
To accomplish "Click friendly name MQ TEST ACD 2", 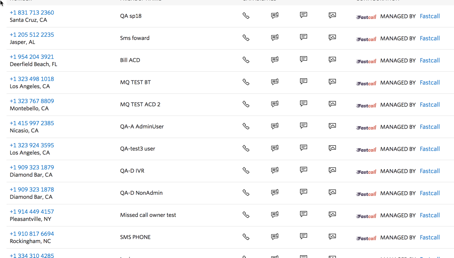I will click(140, 104).
